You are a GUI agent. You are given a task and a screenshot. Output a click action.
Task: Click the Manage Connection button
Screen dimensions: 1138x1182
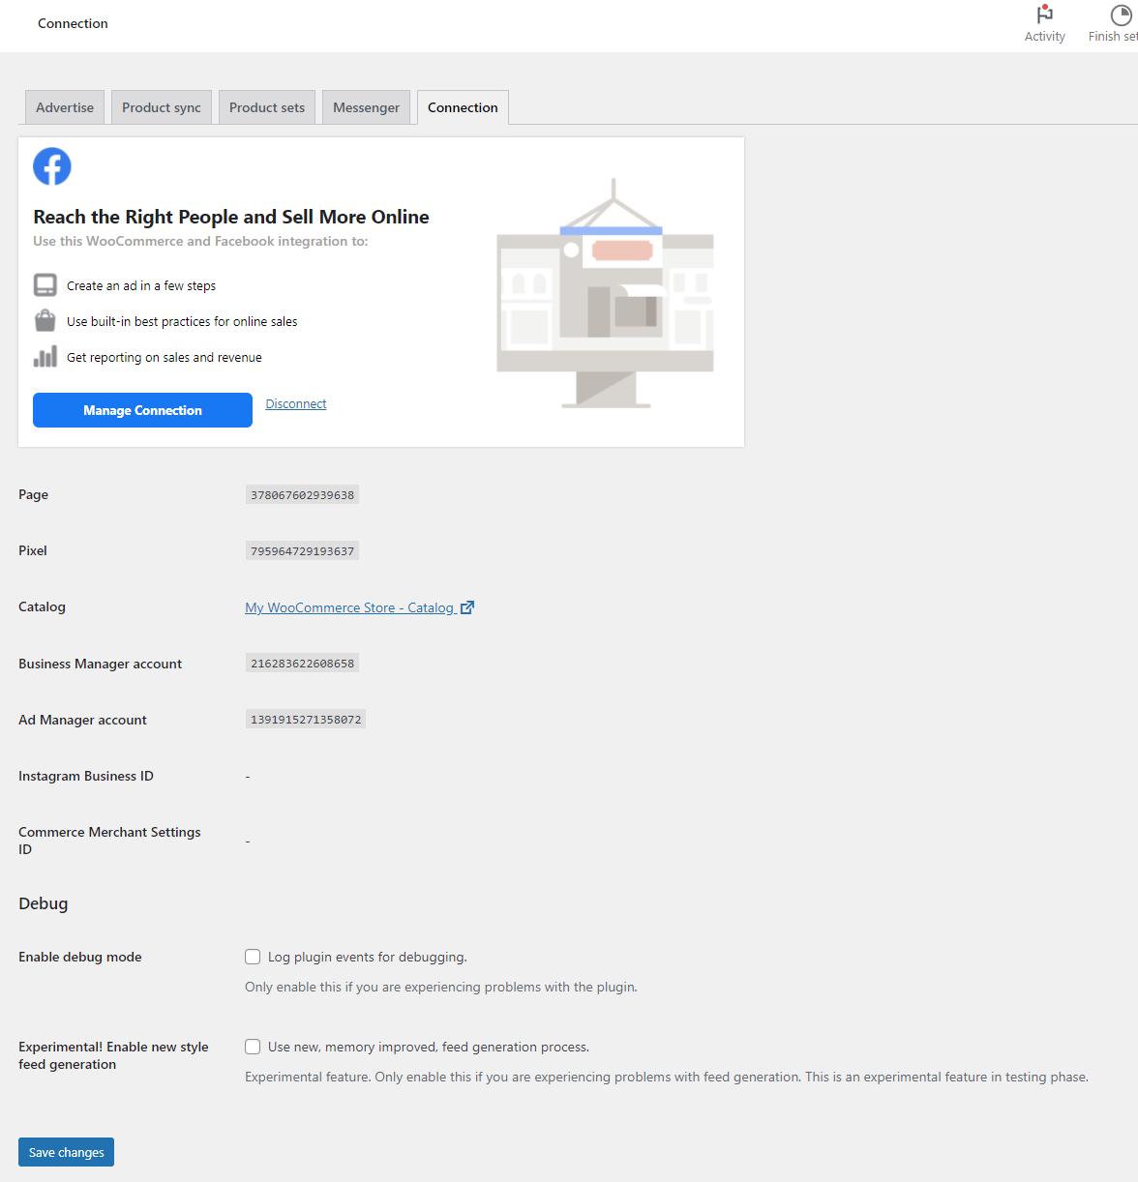pos(142,410)
